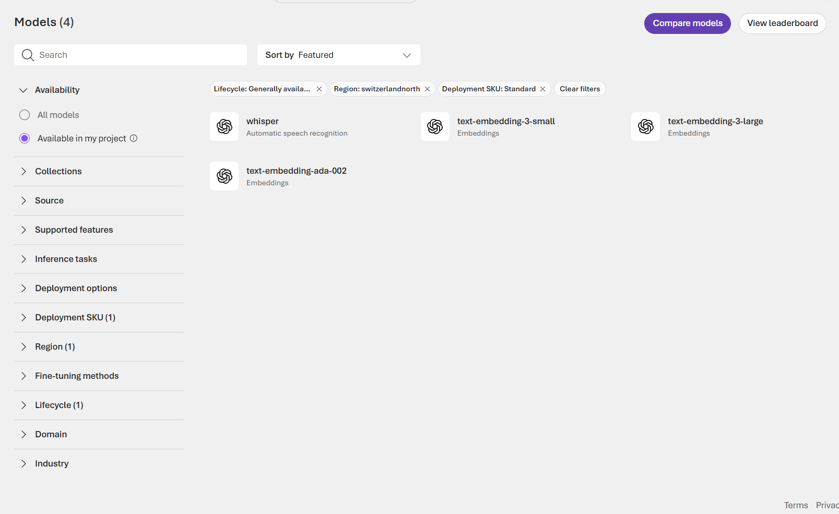The height and width of the screenshot is (514, 839).
Task: Click the text-embedding-3-large model logo
Action: [x=646, y=127]
